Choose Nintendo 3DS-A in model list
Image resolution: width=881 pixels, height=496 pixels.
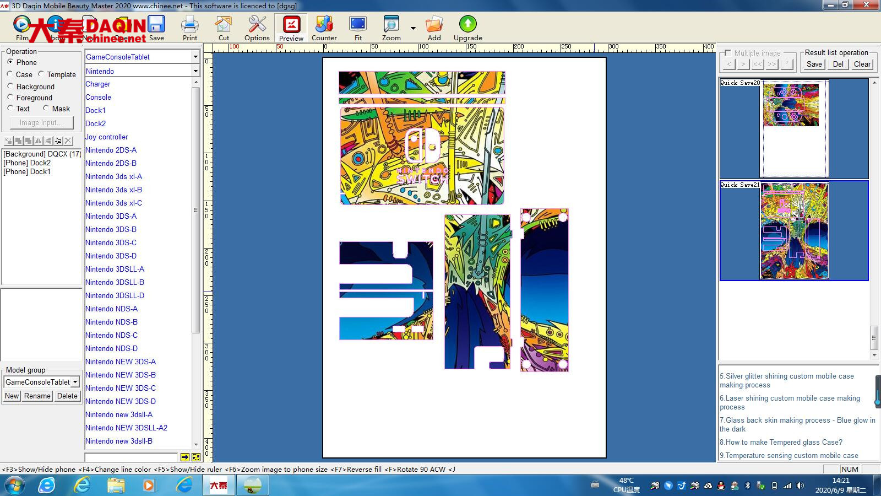pyautogui.click(x=111, y=216)
